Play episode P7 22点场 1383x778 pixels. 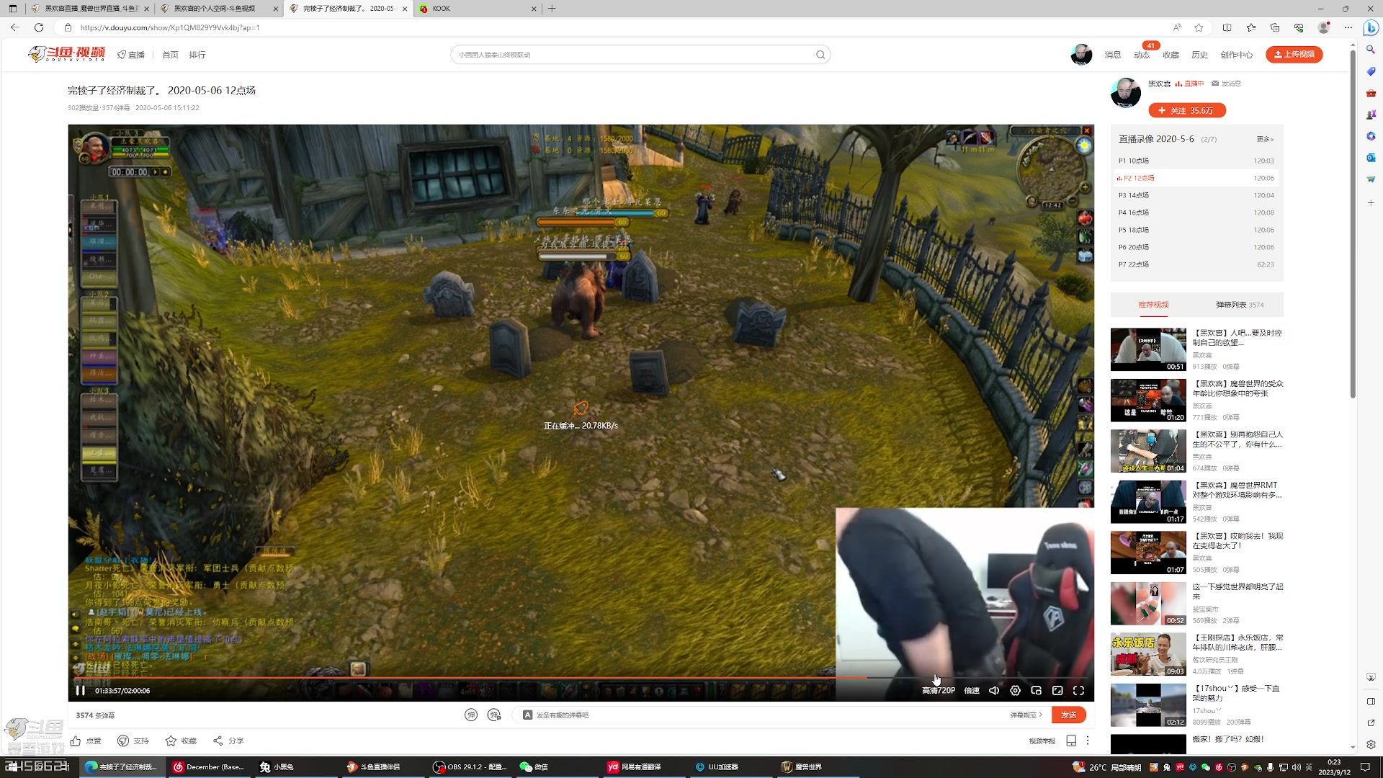[1196, 264]
